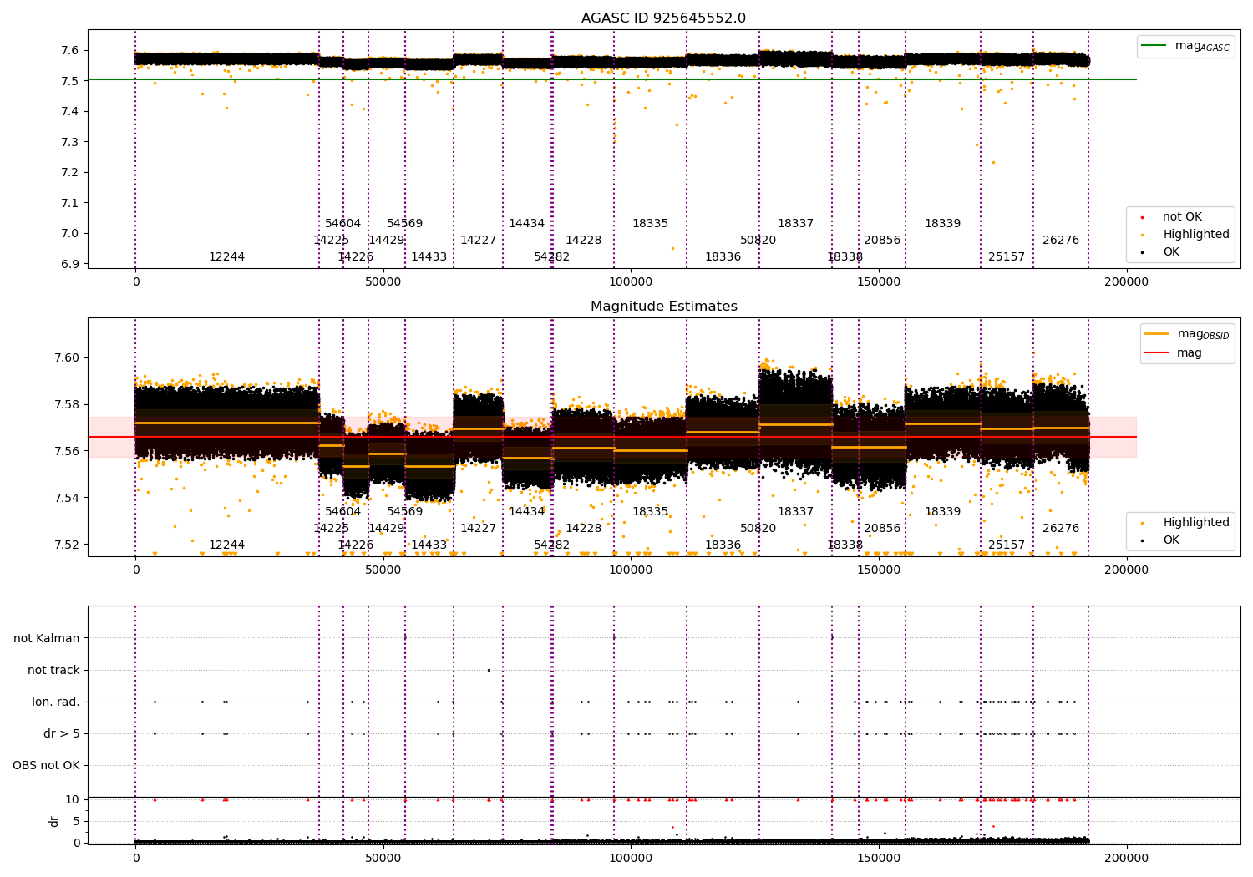Click "OK" in the Magnitude Estimates legend
Image resolution: width=1253 pixels, height=877 pixels.
click(x=1171, y=540)
